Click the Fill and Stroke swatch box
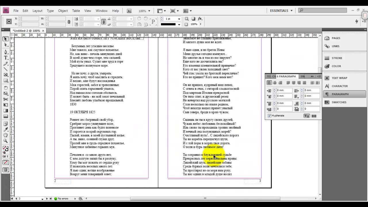368x207 pixels. click(5, 149)
